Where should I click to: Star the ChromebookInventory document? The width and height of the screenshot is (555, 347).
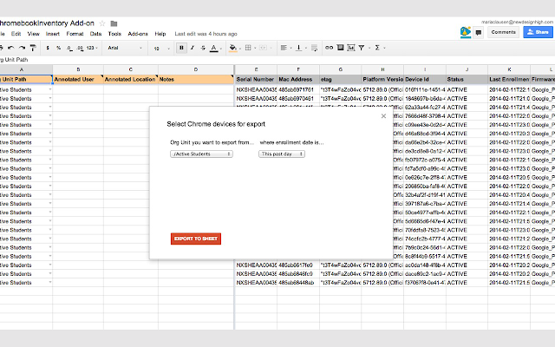click(102, 23)
